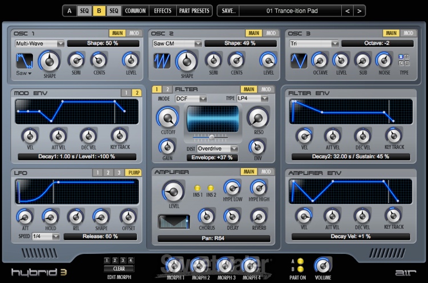Select OSC 3 noise type A
Viewport: 428px width, 283px height.
pos(401,56)
